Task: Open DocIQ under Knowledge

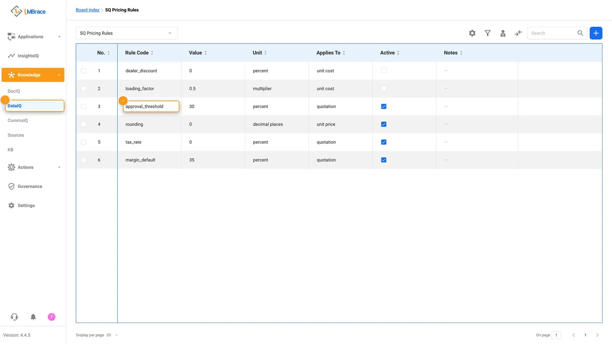Action: (x=14, y=91)
